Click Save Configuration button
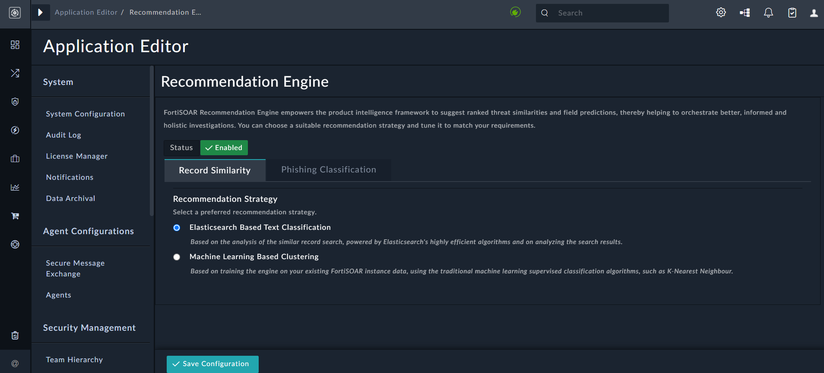824x373 pixels. coord(212,364)
